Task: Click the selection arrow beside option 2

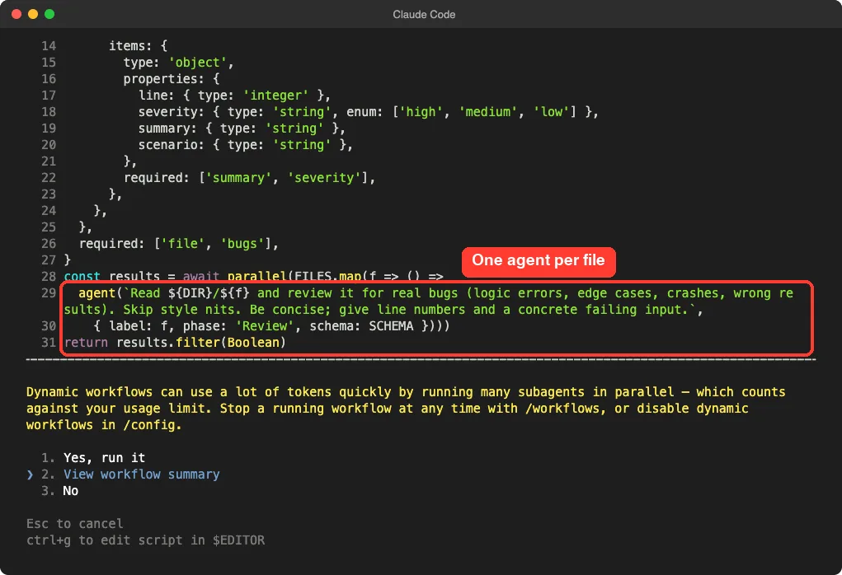Action: coord(30,474)
